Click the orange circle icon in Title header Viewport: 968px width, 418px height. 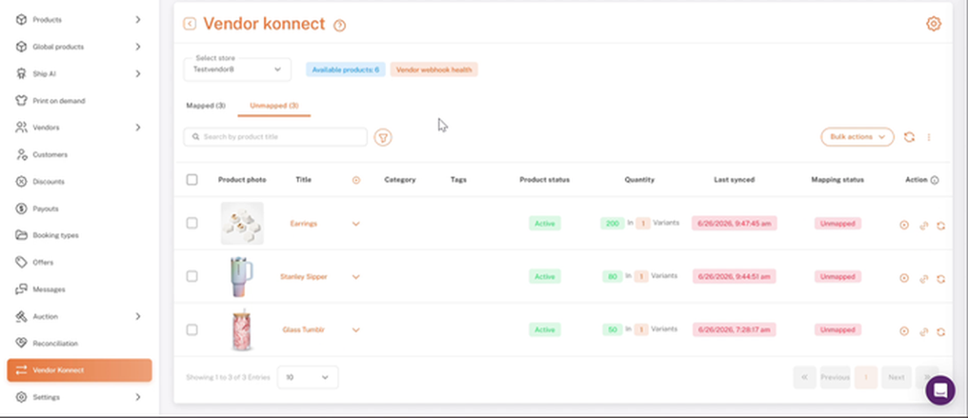pyautogui.click(x=355, y=180)
